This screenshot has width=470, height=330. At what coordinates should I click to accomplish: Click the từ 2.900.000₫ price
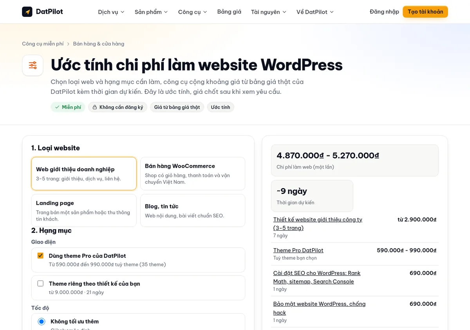click(x=417, y=219)
